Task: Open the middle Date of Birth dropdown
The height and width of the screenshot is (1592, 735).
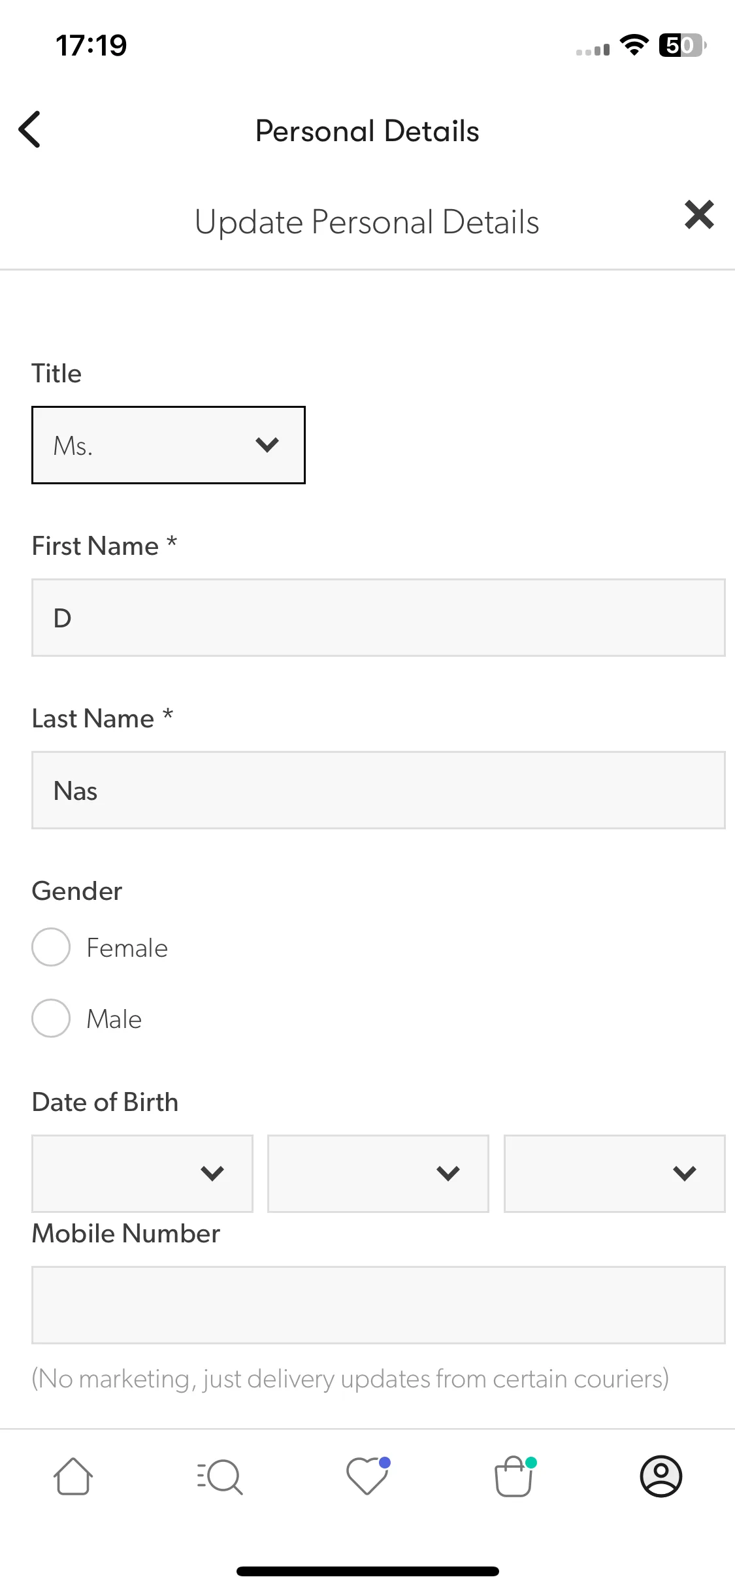Action: pos(378,1174)
